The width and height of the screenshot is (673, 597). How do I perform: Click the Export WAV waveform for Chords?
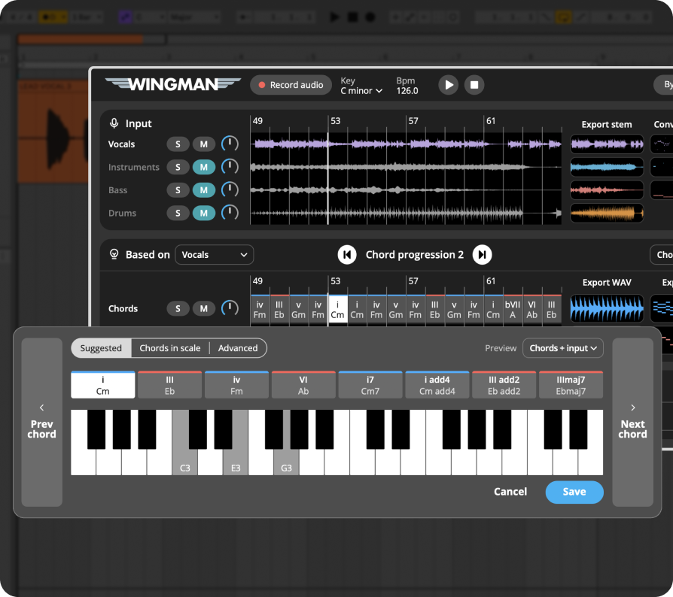pyautogui.click(x=606, y=308)
